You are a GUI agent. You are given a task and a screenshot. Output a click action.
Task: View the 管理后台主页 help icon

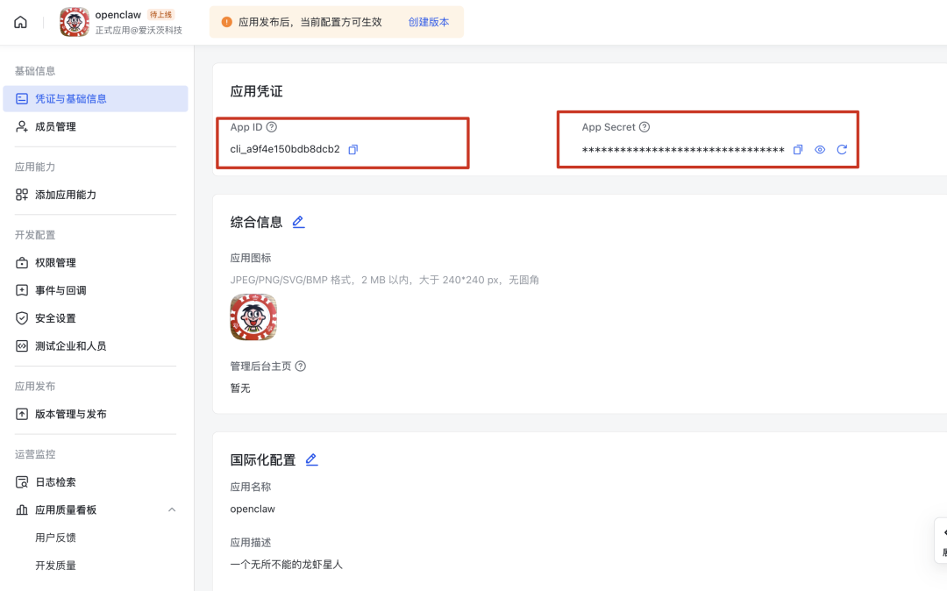tap(300, 366)
